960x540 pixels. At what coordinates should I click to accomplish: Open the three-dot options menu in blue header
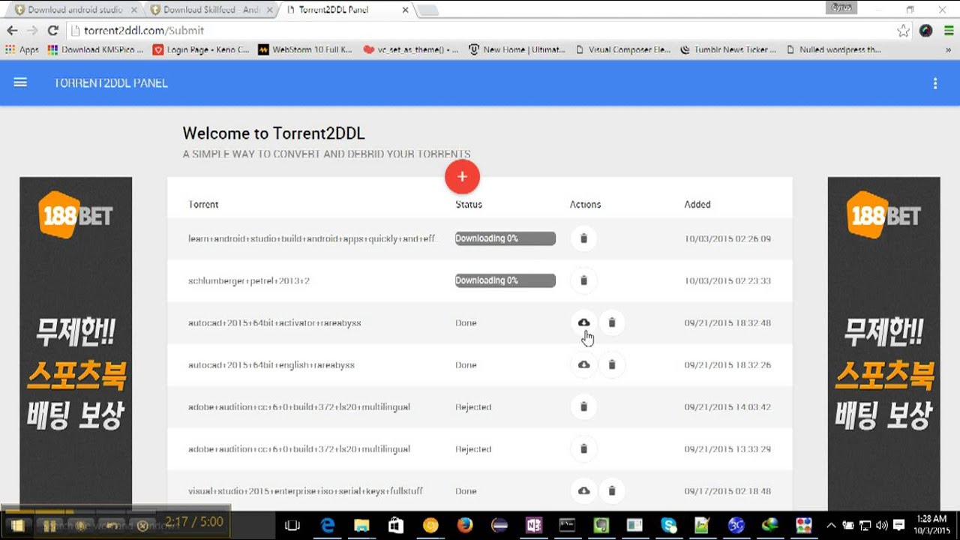tap(934, 83)
